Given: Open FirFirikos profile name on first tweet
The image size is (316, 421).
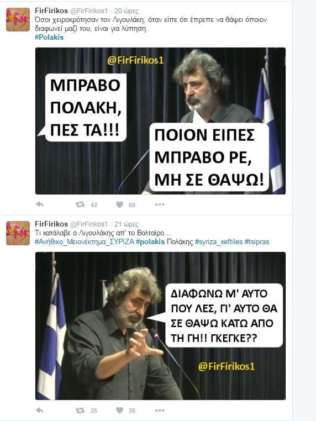Looking at the screenshot, I should (x=51, y=10).
